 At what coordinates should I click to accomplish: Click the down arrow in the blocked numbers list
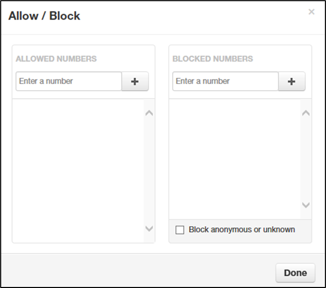pos(306,205)
